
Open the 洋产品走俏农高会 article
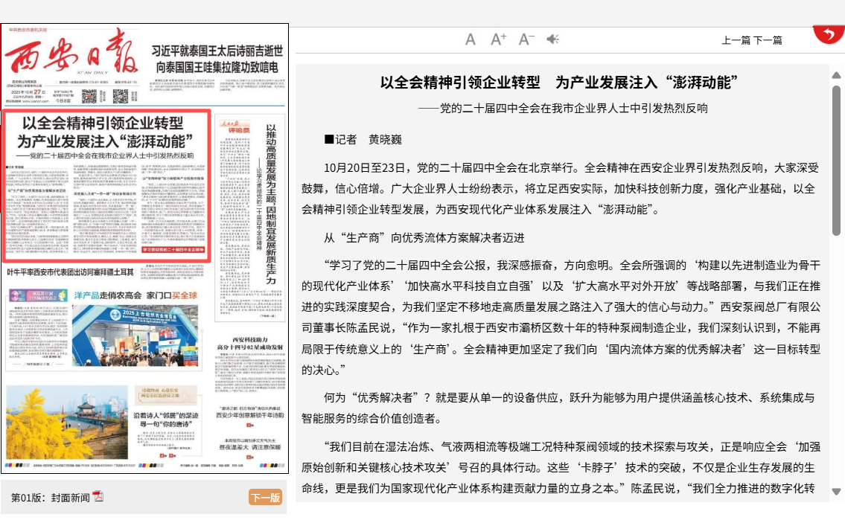[135, 295]
